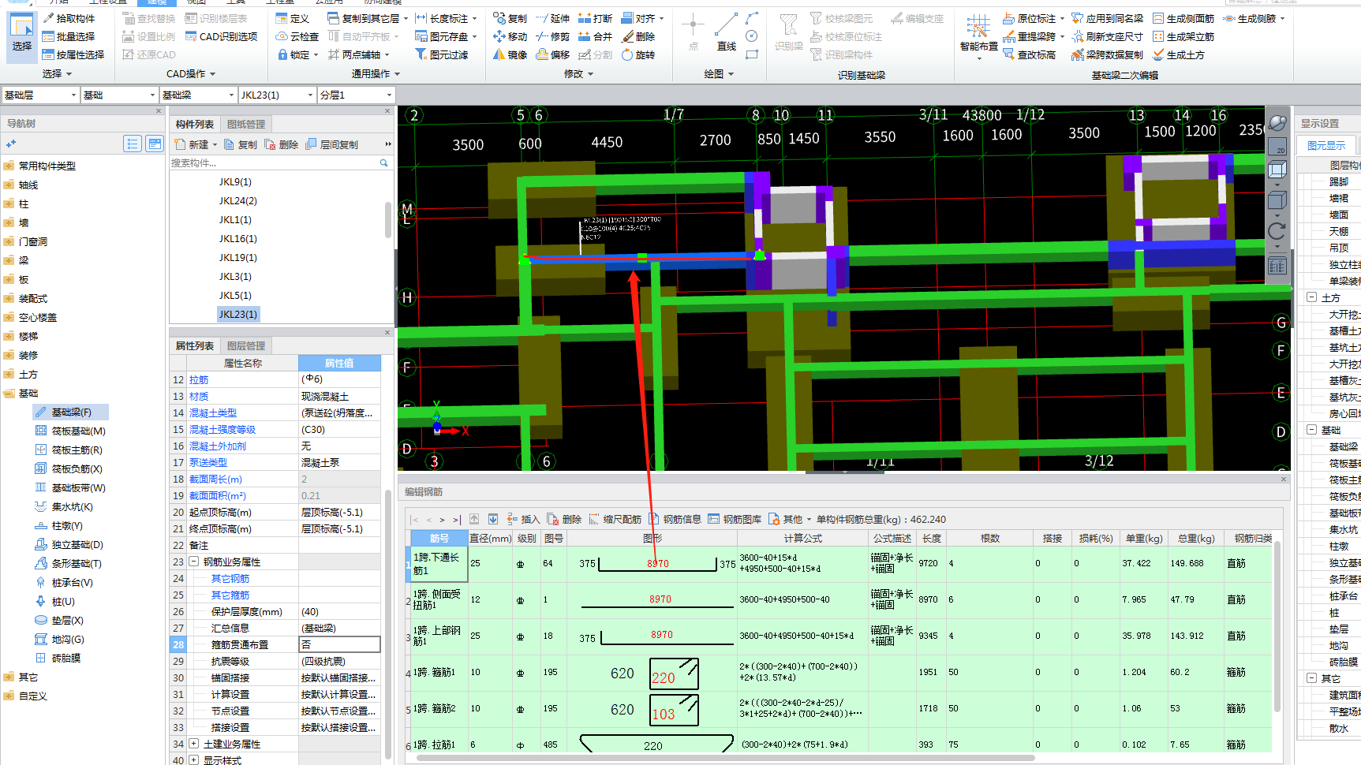Toggle navigation tree panel view icon
Viewport: 1361px width, 765px height.
point(155,144)
